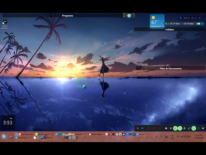Open the PowerShell icon on taskbar
The width and height of the screenshot is (206, 155).
click(70, 138)
